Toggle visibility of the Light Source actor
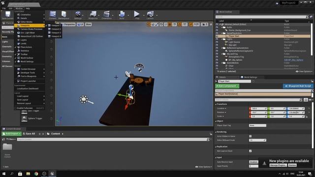The image size is (315, 177). coord(217,42)
